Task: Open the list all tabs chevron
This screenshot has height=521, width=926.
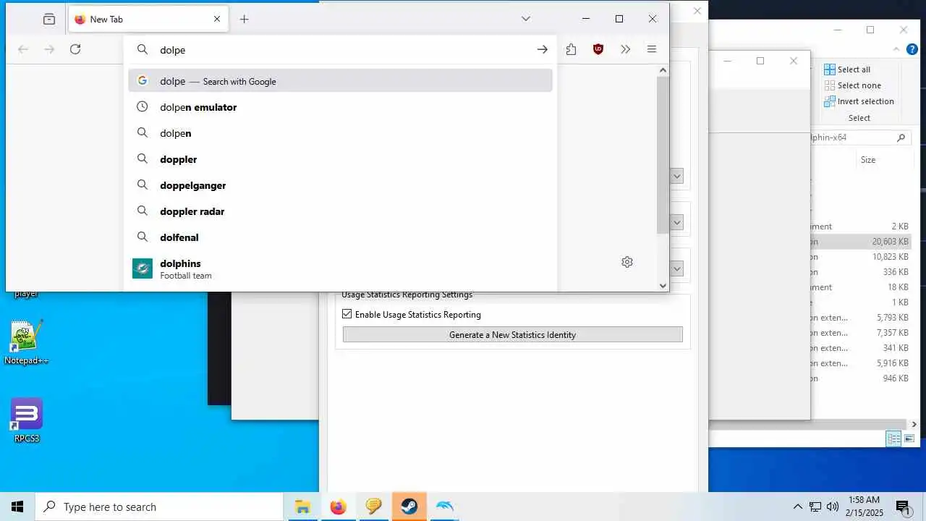Action: click(x=526, y=19)
